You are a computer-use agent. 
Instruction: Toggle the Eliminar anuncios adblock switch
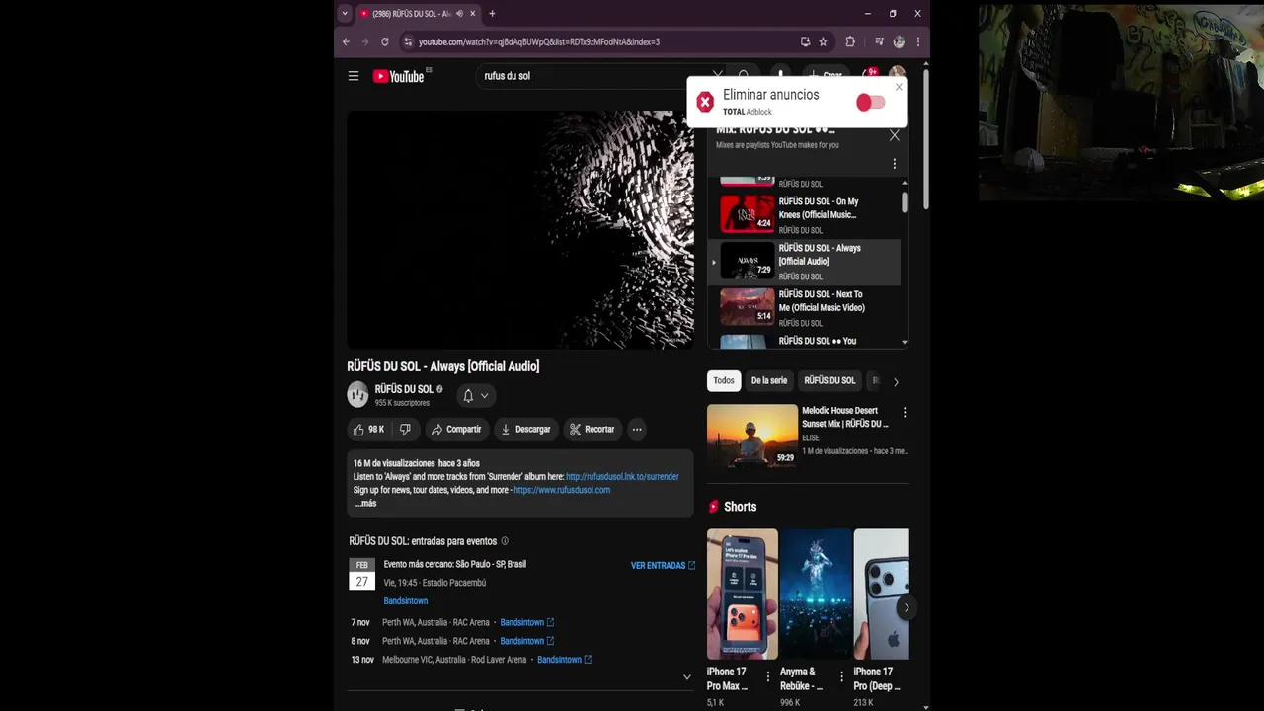[870, 103]
